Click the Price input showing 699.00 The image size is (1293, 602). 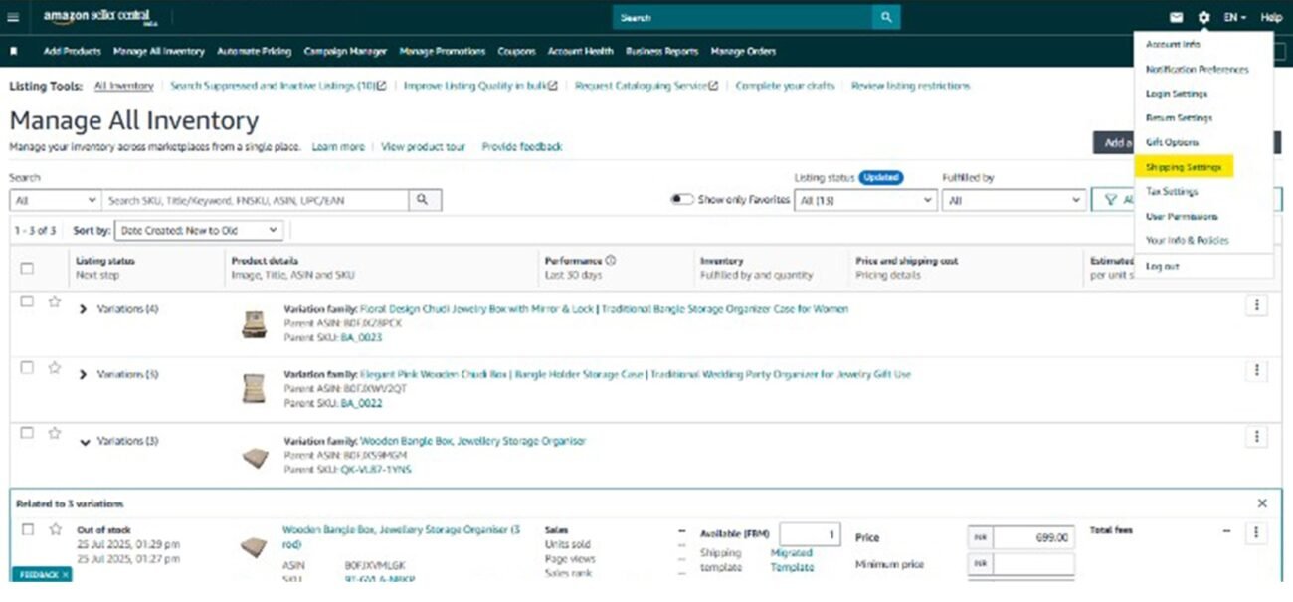1033,537
